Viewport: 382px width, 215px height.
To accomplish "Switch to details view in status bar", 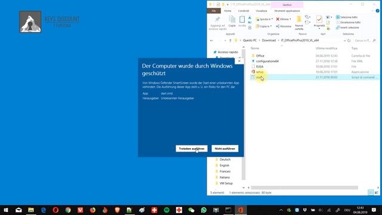I will click(371, 192).
